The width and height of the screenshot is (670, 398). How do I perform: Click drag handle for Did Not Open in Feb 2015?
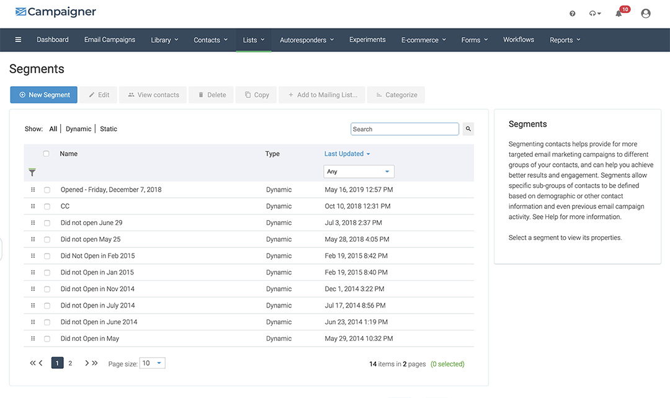point(33,256)
